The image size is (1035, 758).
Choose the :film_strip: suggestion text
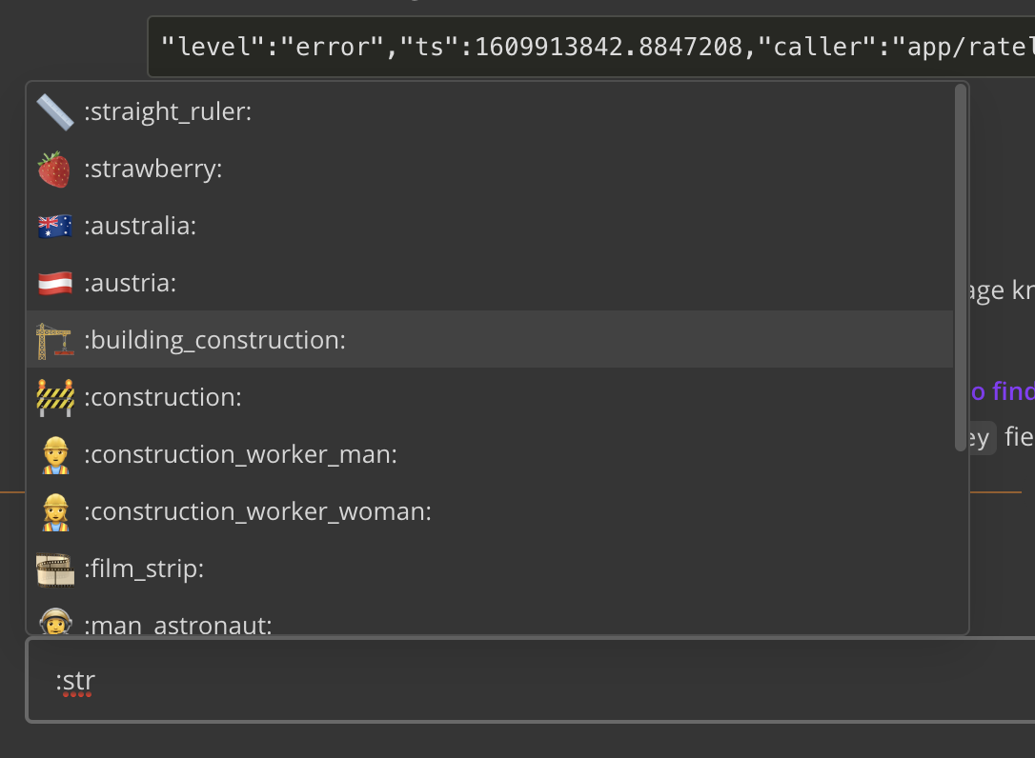pyautogui.click(x=144, y=568)
